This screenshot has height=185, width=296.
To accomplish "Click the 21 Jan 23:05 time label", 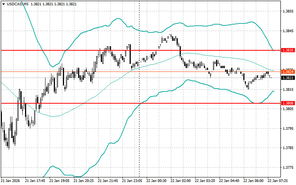I will [x=132, y=181].
